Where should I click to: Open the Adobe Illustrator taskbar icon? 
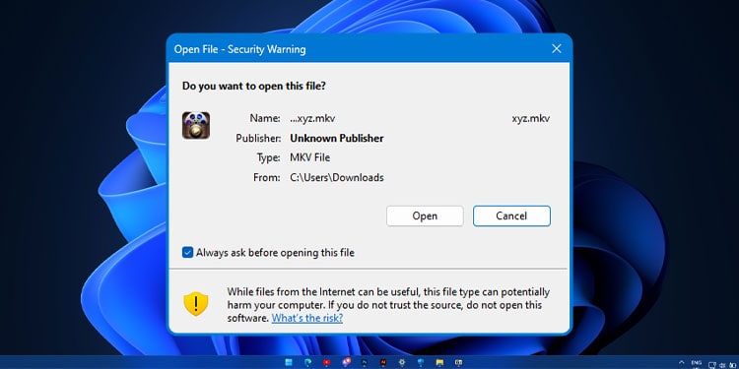(383, 362)
